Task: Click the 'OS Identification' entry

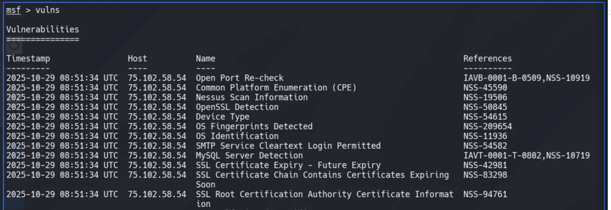Action: pyautogui.click(x=237, y=136)
